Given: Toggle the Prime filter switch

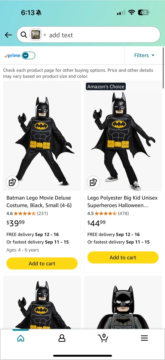Looking at the screenshot, I should click(28, 55).
